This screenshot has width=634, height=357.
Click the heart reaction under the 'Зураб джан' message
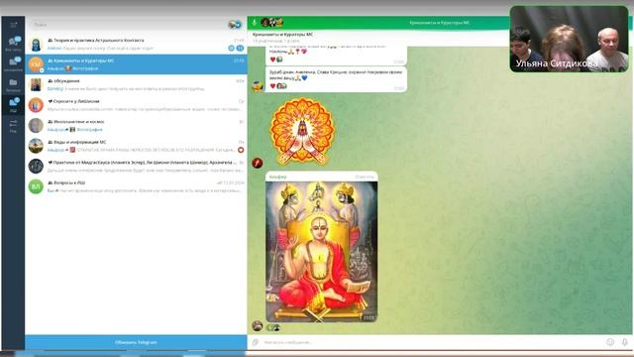272,86
